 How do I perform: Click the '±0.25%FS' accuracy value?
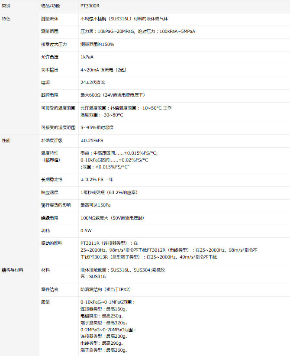tap(92, 141)
